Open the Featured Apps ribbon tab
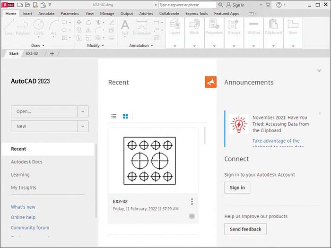This screenshot has width=331, height=248. (226, 14)
